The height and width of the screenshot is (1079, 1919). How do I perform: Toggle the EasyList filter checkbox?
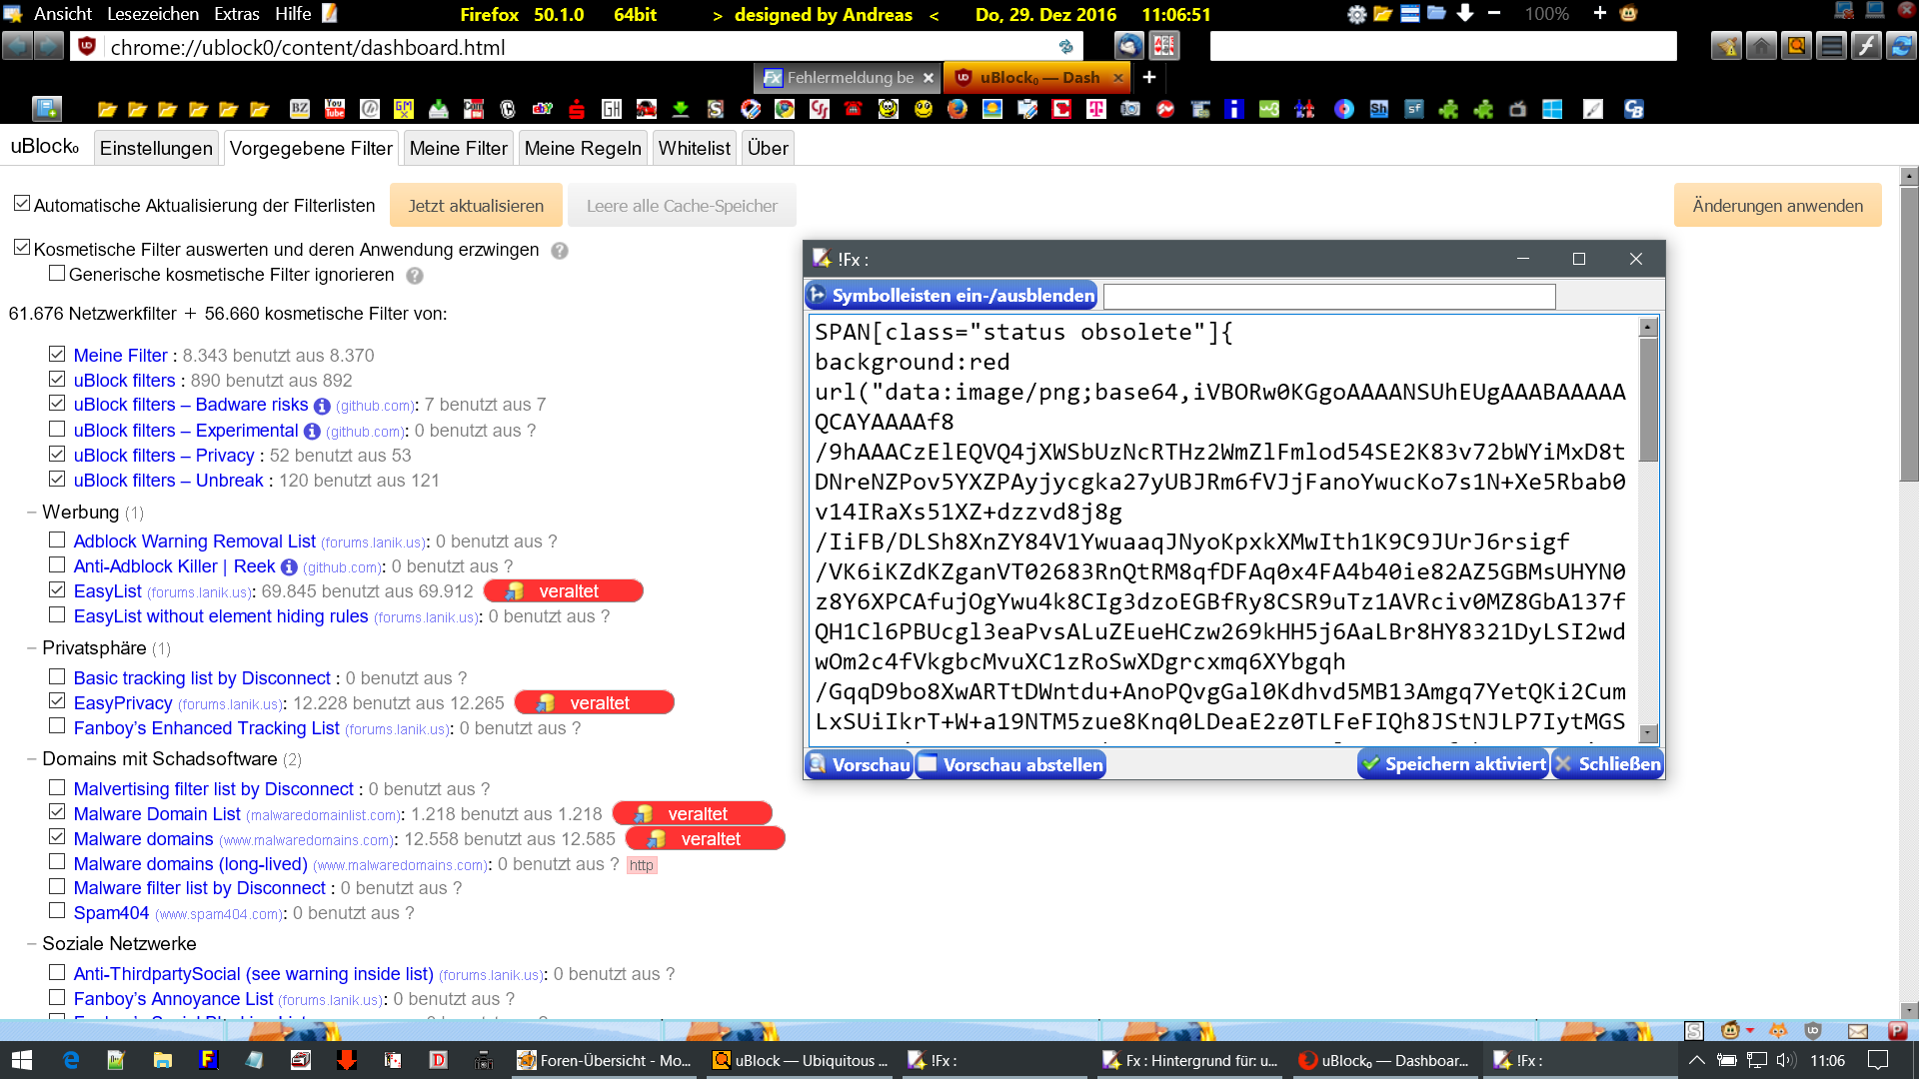[57, 590]
